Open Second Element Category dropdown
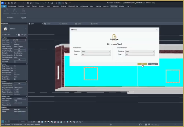The height and width of the screenshot is (127, 184). pos(140,51)
